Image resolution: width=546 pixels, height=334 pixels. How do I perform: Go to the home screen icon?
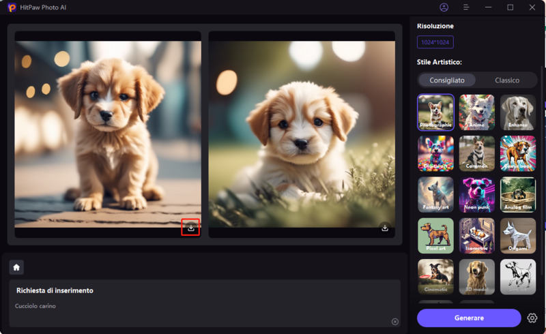(x=16, y=267)
